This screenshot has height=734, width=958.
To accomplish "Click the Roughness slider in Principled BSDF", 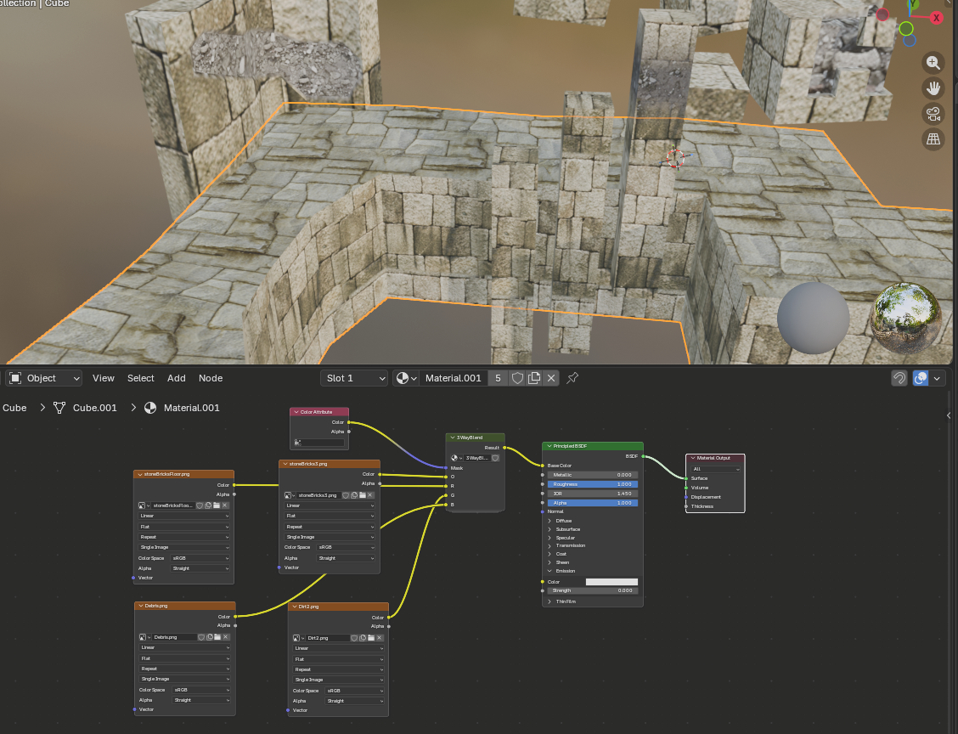I will click(593, 484).
